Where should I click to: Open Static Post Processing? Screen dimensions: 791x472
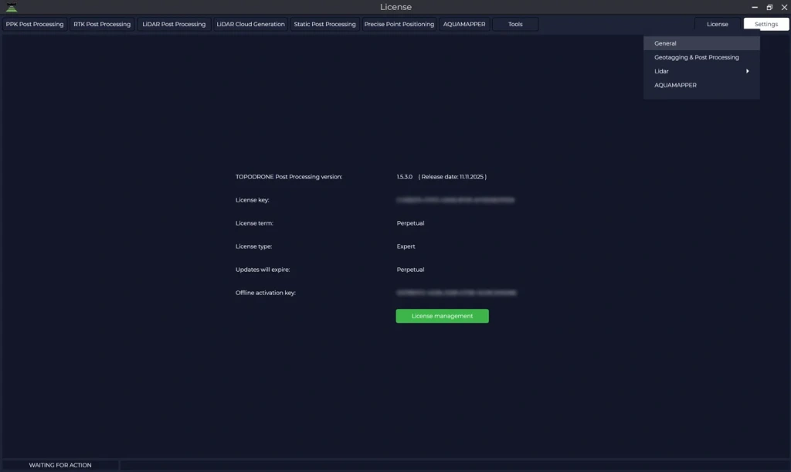(324, 24)
